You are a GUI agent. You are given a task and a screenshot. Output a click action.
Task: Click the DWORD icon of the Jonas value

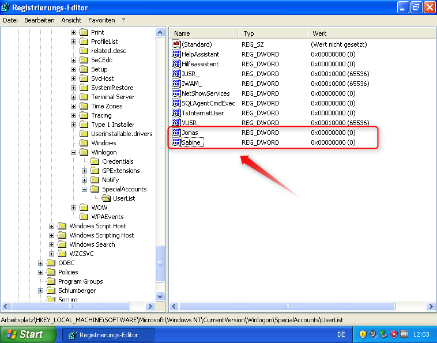pyautogui.click(x=176, y=132)
